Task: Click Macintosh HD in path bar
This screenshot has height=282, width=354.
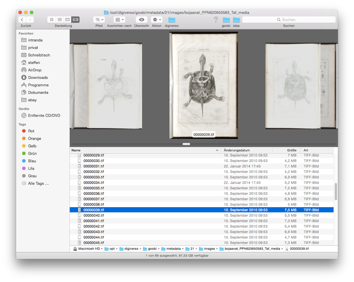Action: 86,249
